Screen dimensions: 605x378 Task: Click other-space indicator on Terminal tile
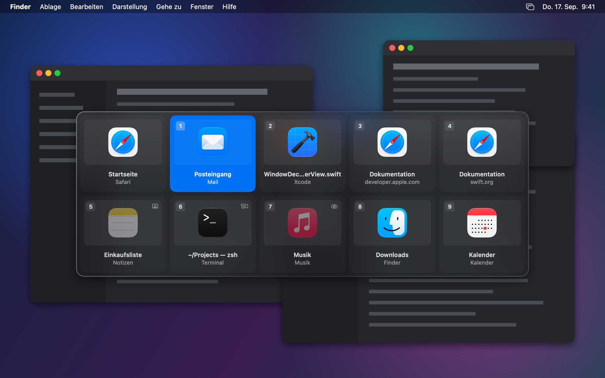[x=245, y=206]
